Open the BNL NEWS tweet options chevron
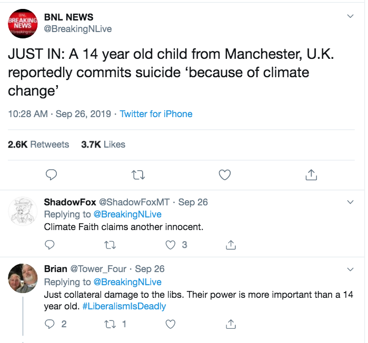The image size is (368, 343). coord(350,16)
